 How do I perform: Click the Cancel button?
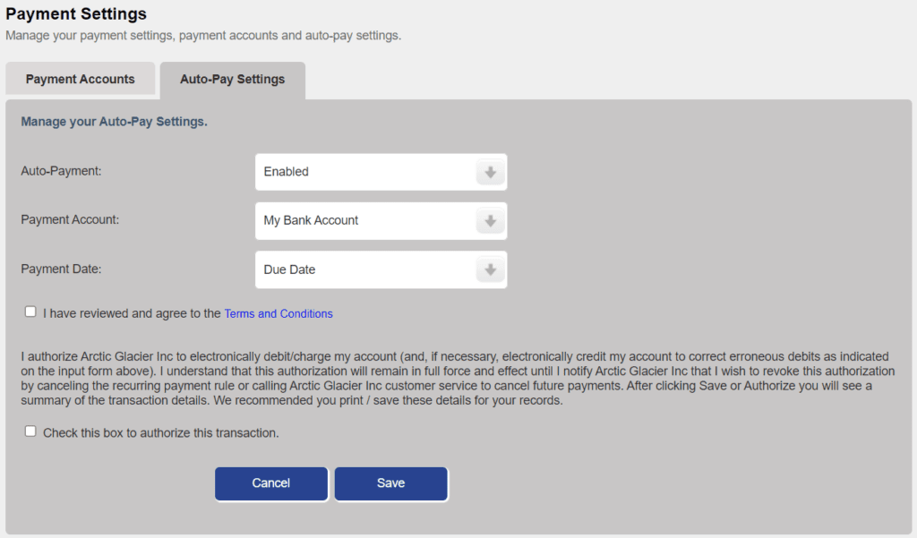pos(270,483)
